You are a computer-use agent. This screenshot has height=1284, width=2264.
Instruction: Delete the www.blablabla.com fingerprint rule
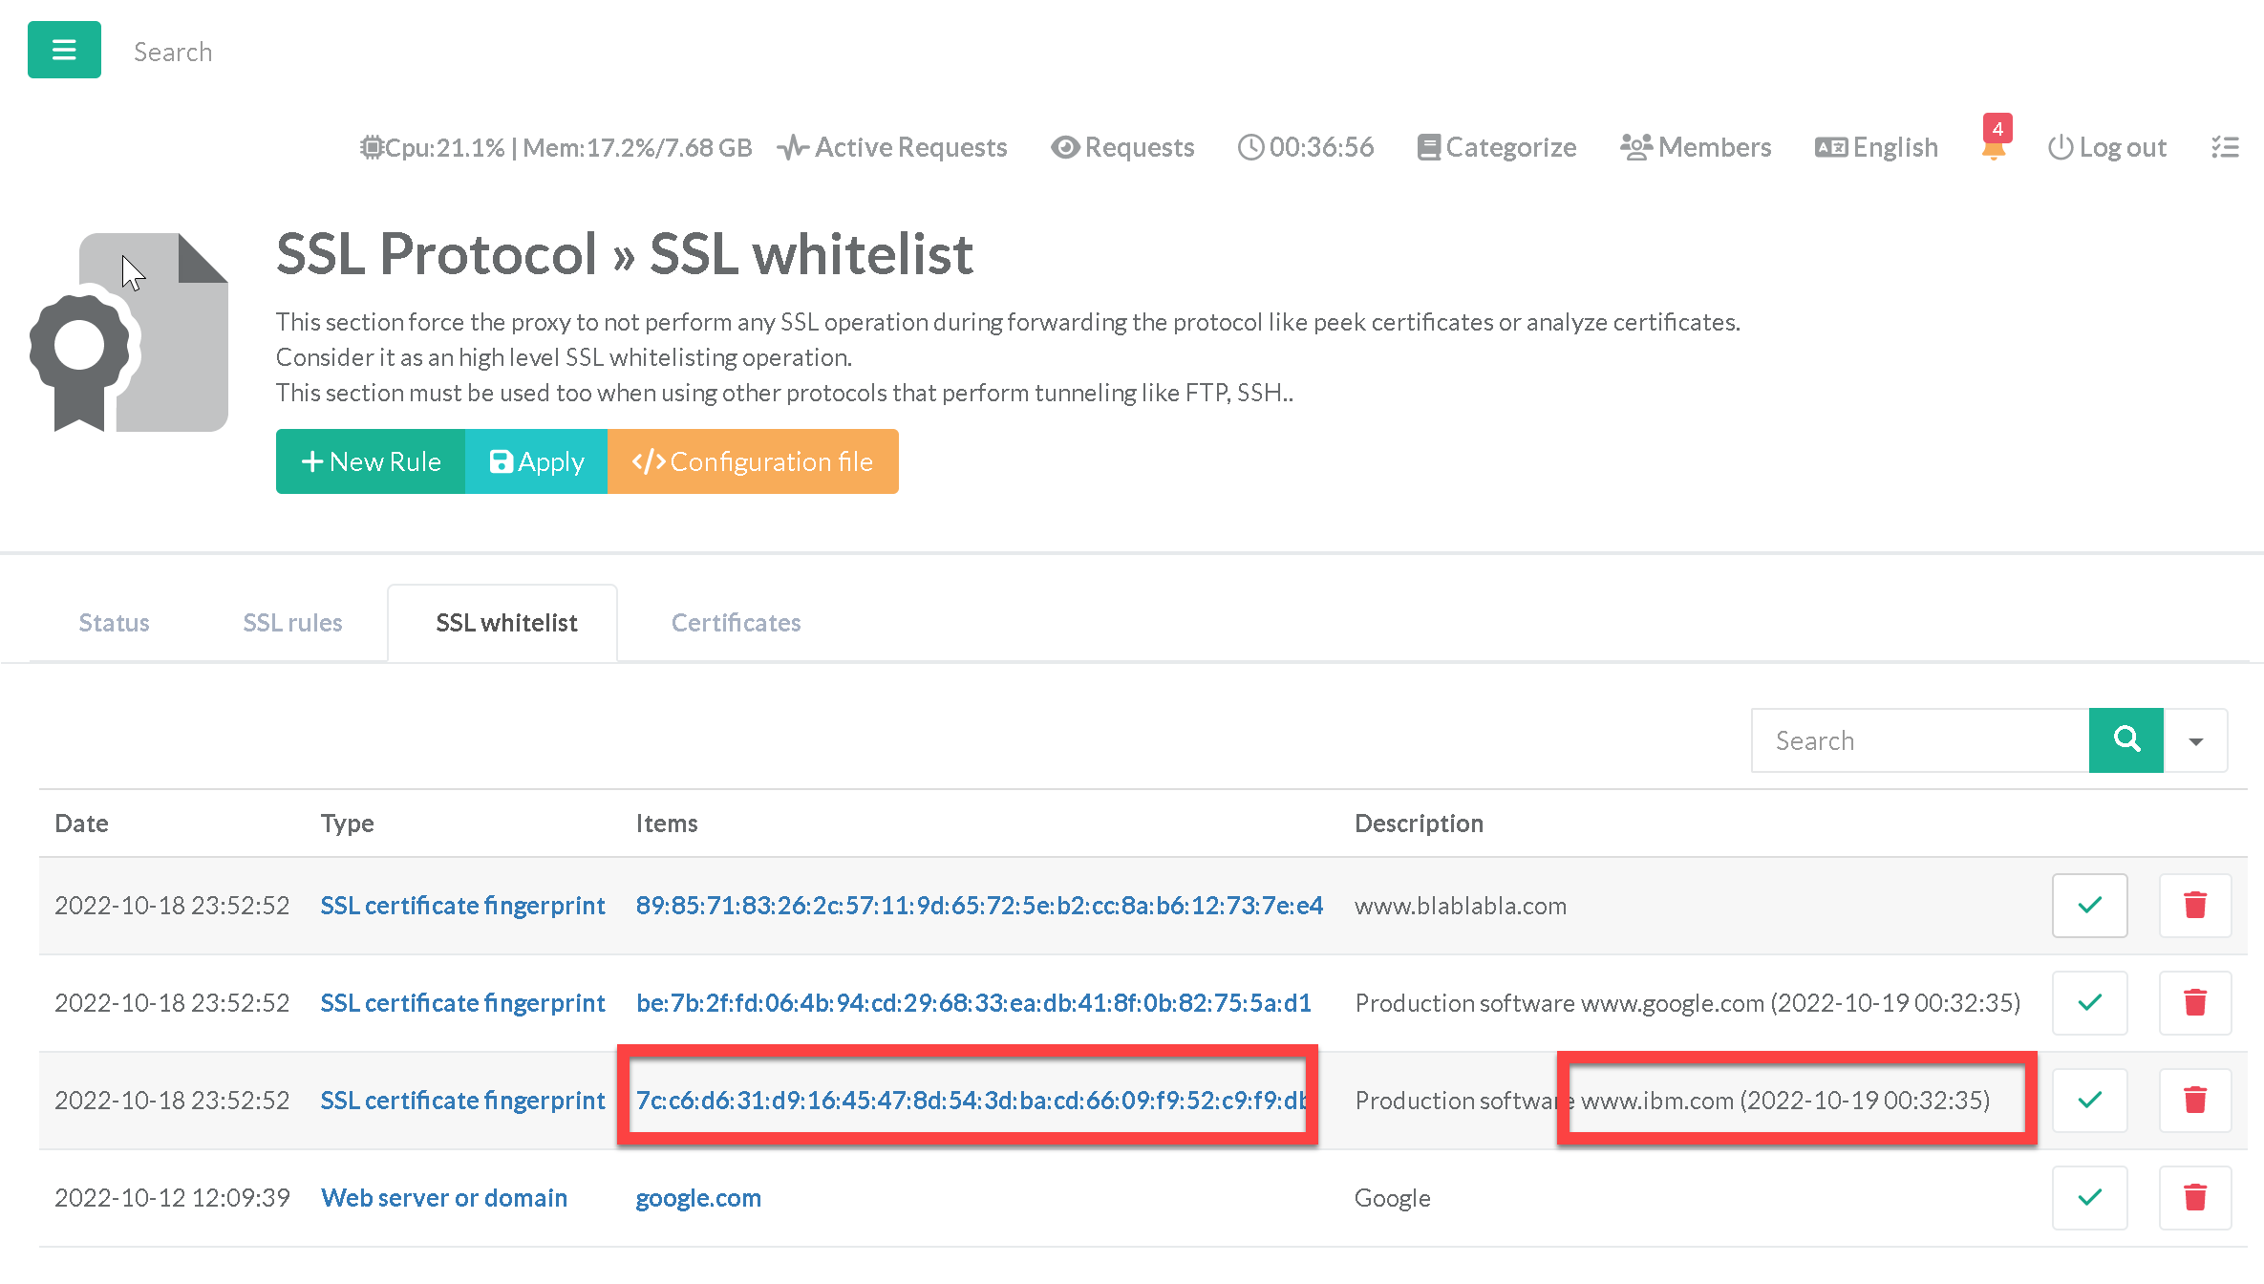[x=2194, y=905]
